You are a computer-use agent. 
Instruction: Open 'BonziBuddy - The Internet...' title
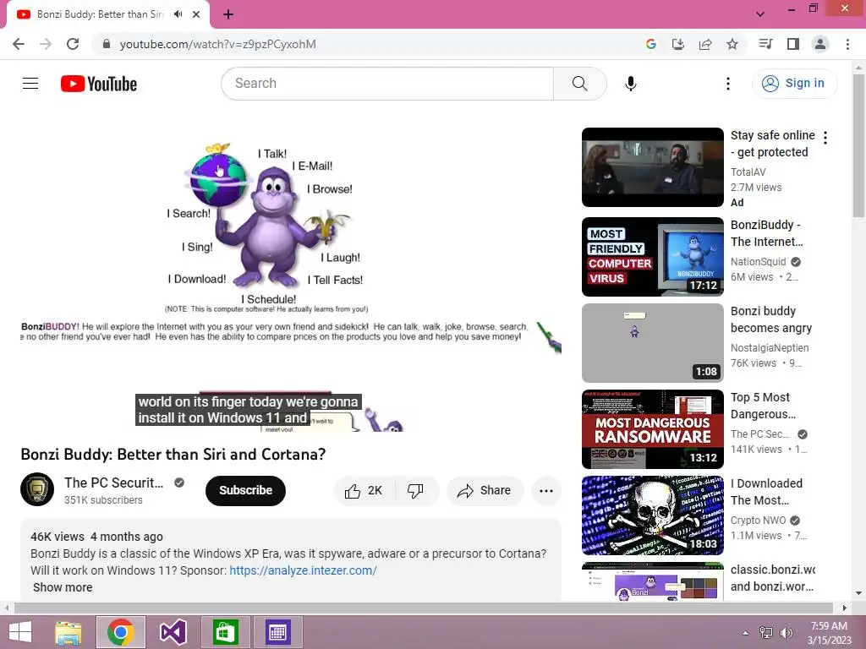767,233
